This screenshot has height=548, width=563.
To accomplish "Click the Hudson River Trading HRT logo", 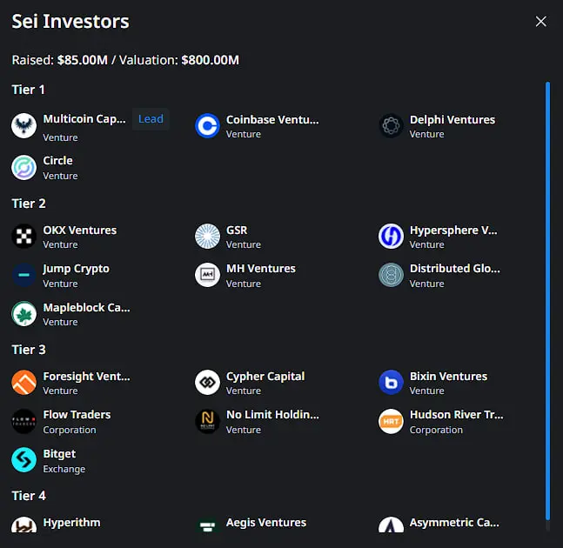I will 391,421.
